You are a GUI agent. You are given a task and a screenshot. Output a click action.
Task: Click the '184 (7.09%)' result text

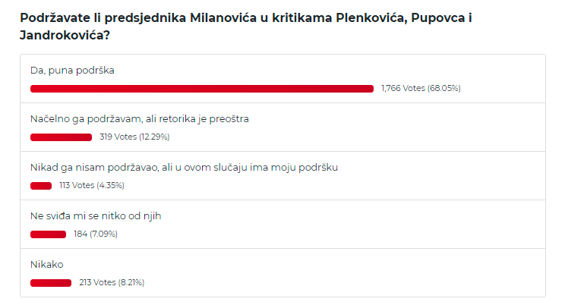pos(96,234)
